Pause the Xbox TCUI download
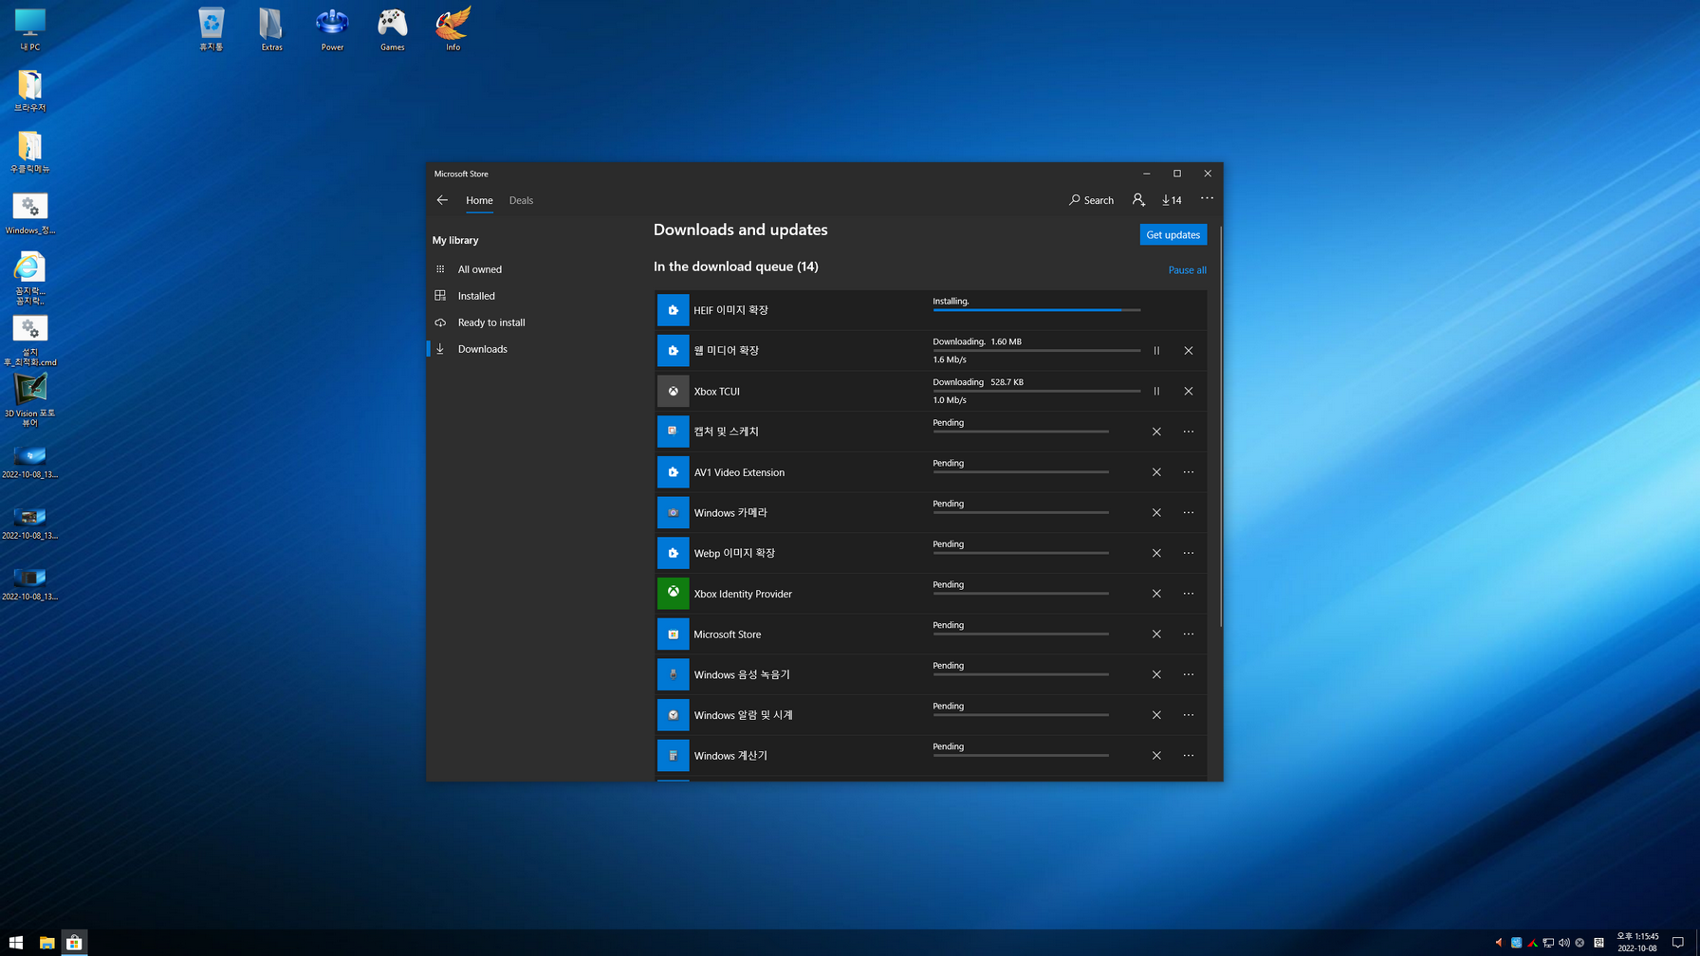Image resolution: width=1700 pixels, height=956 pixels. (1156, 391)
